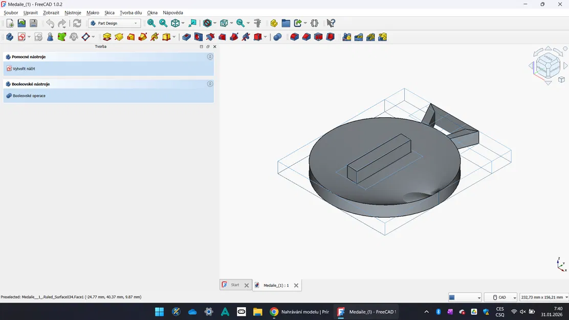This screenshot has height=320, width=569.
Task: Click Vytvořit náčrt (create sketch)
Action: [24, 69]
